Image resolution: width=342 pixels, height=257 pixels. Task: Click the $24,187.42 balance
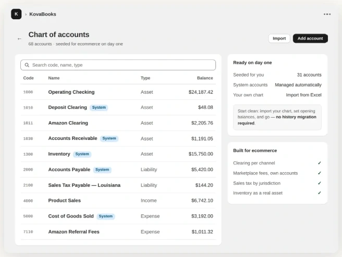pyautogui.click(x=201, y=92)
